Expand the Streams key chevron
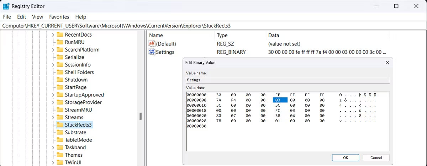 click(53, 117)
